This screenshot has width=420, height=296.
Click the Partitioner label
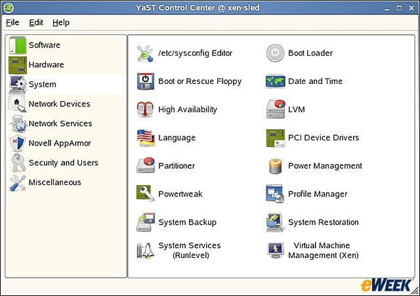pos(177,166)
